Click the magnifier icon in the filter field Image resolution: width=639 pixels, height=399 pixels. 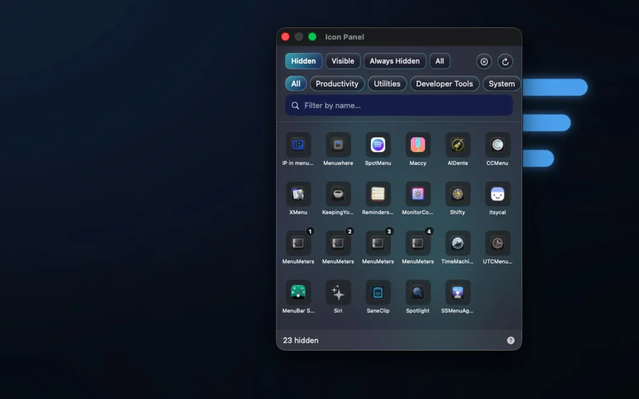295,105
